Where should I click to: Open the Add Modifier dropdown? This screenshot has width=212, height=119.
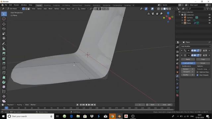[x=196, y=46]
